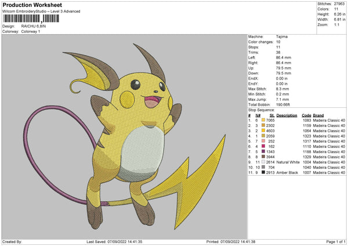Click the barcode under the worksheet title
This screenshot has height=246, width=348.
tap(31, 19)
